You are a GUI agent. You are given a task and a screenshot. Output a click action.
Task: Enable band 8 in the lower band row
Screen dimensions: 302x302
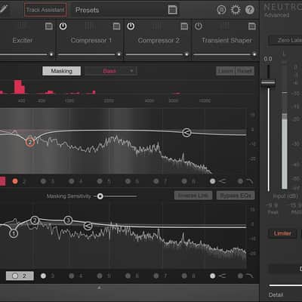pos(184,276)
